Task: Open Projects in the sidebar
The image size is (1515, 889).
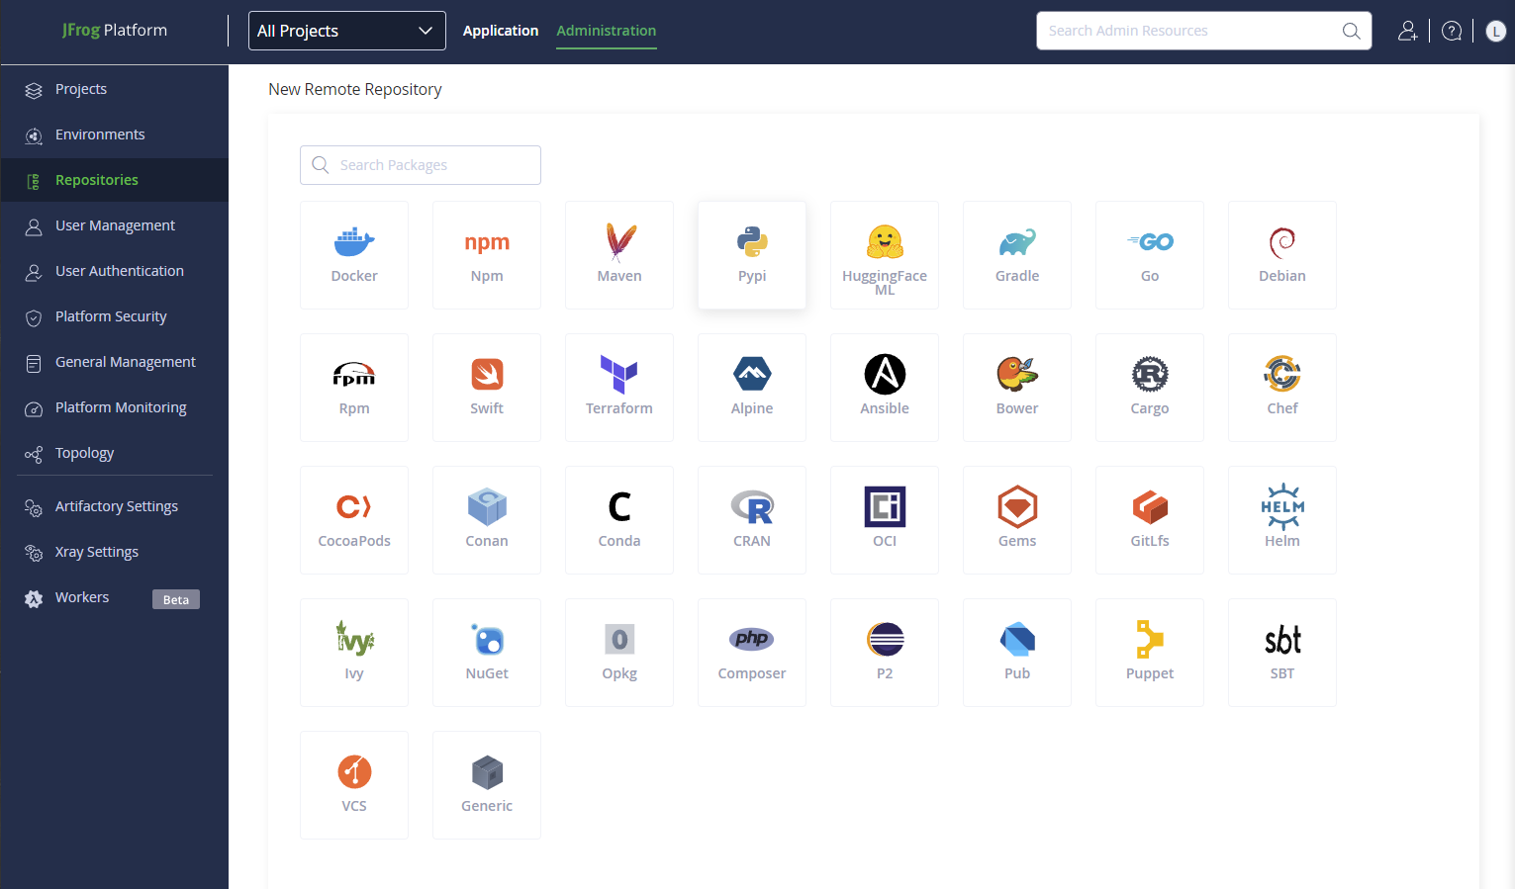Action: [115, 89]
